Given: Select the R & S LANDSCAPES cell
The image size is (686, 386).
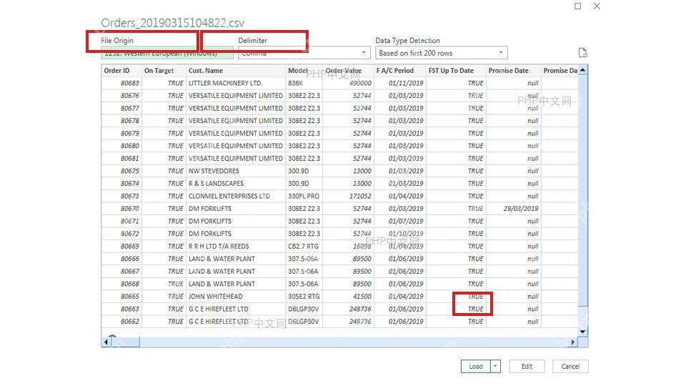Looking at the screenshot, I should (236, 184).
